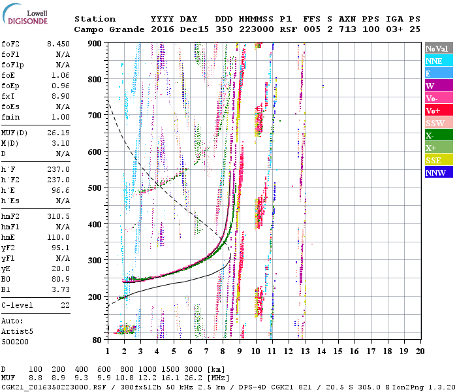Click the Ion2Png 1.3.20 footer text

click(423, 387)
